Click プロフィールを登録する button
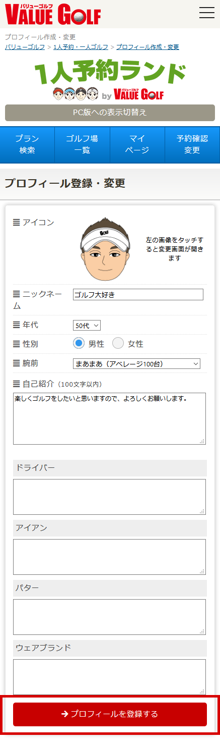The height and width of the screenshot is (748, 220). (110, 714)
